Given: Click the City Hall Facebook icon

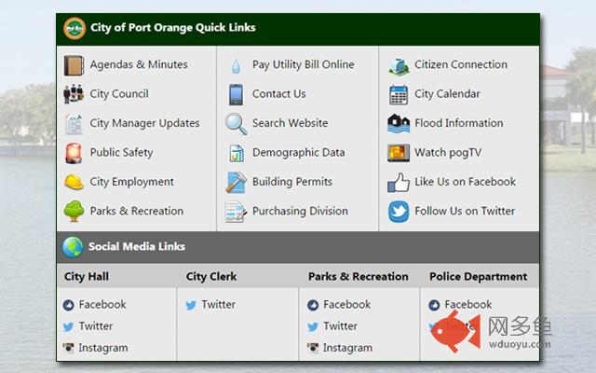Looking at the screenshot, I should coord(68,305).
